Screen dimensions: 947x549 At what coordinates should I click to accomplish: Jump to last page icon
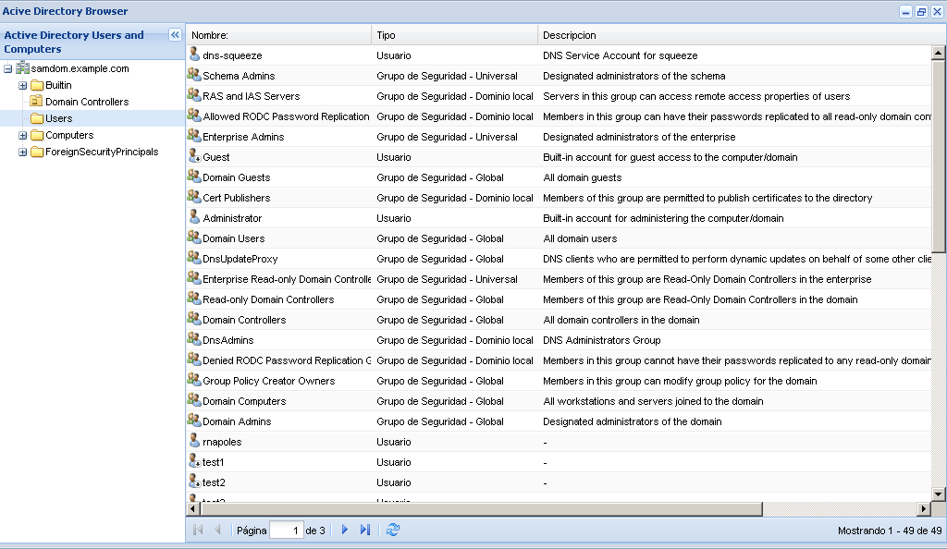click(x=365, y=530)
